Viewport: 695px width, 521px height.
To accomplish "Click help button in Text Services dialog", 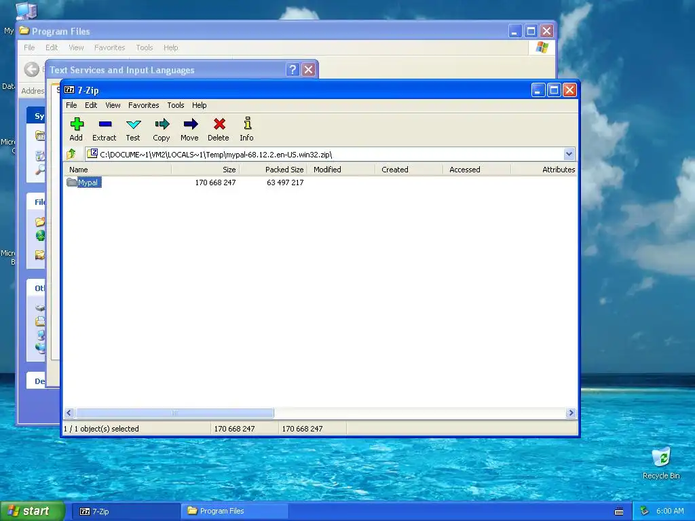I will (x=293, y=70).
